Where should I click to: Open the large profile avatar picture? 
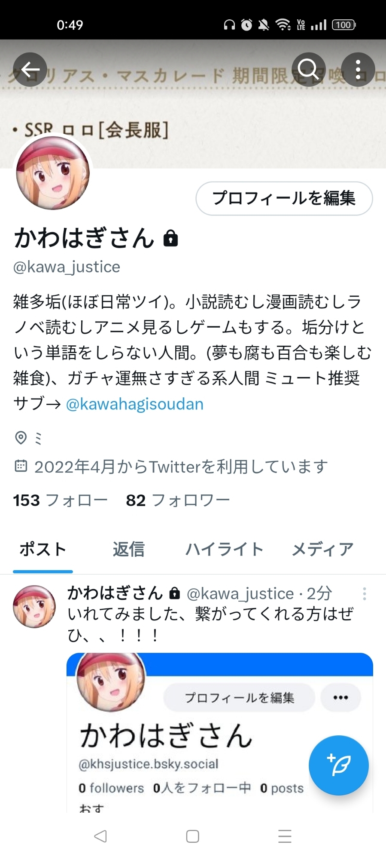click(x=53, y=173)
